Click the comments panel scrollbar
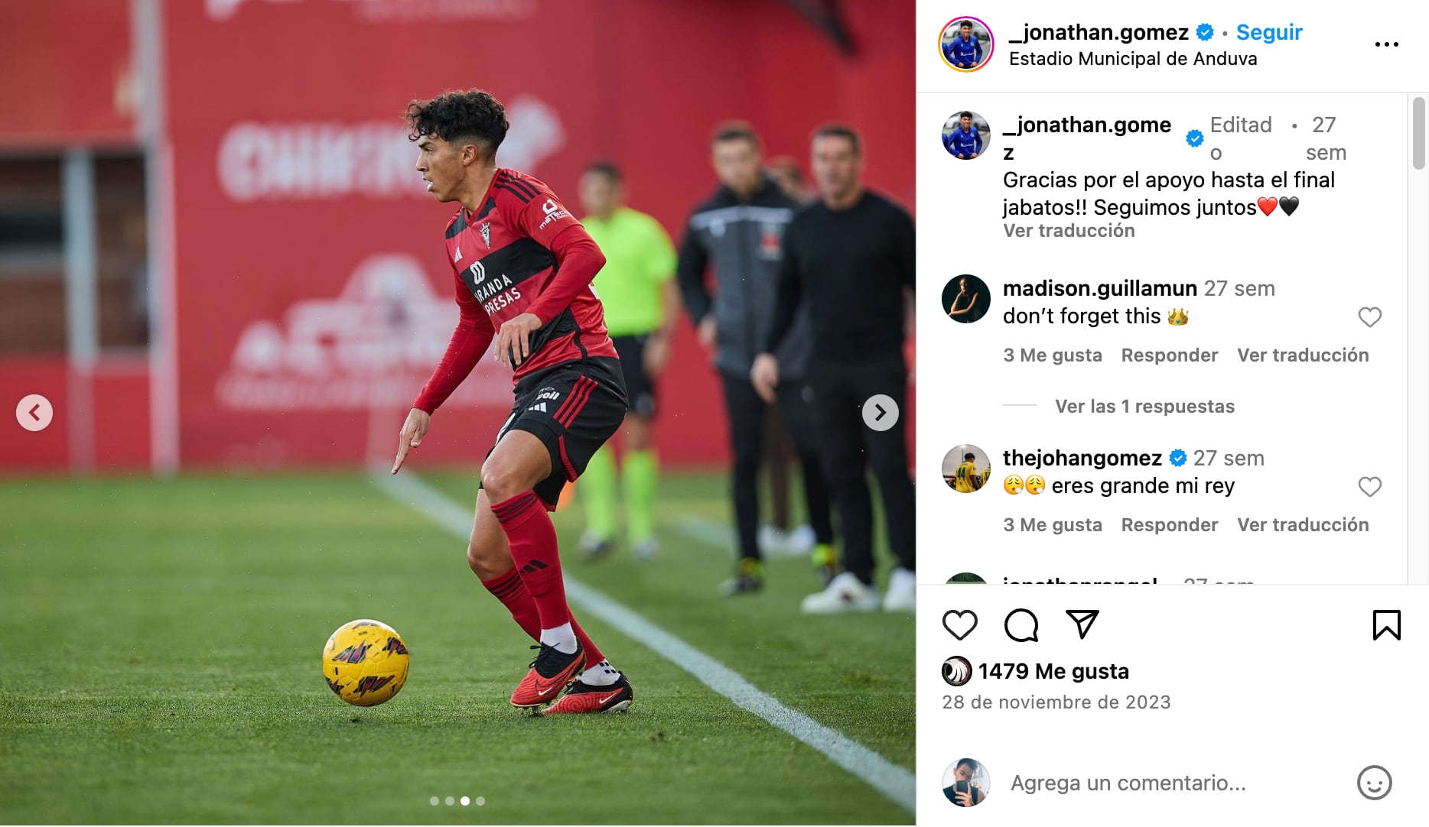 pyautogui.click(x=1418, y=133)
